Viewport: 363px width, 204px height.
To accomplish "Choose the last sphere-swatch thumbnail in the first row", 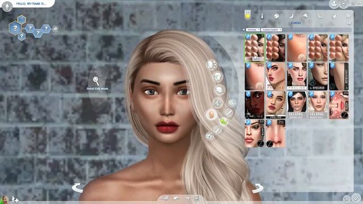I will pos(339,48).
